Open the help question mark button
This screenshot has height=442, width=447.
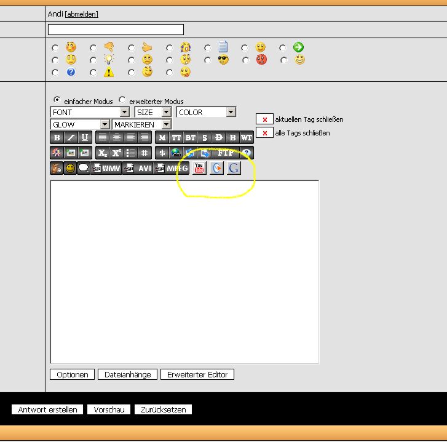click(247, 153)
